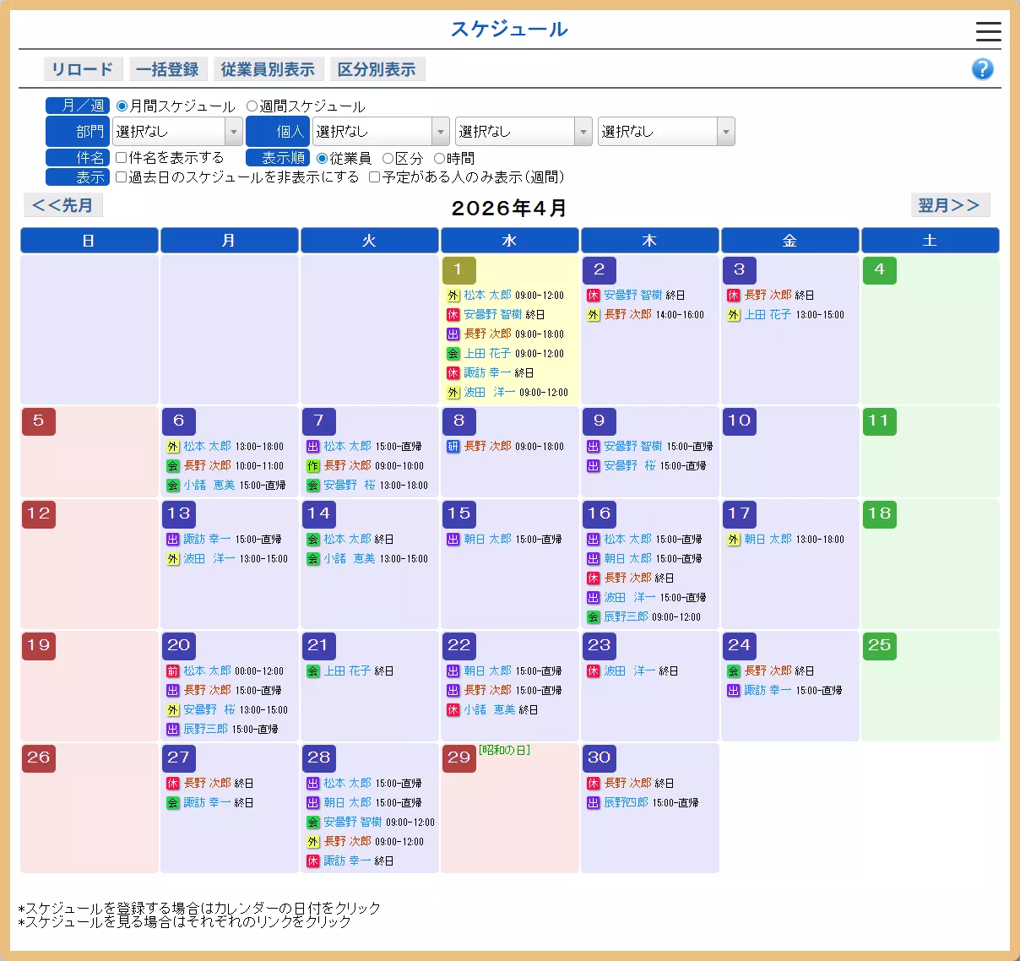Open the blue help question mark icon

coord(982,69)
